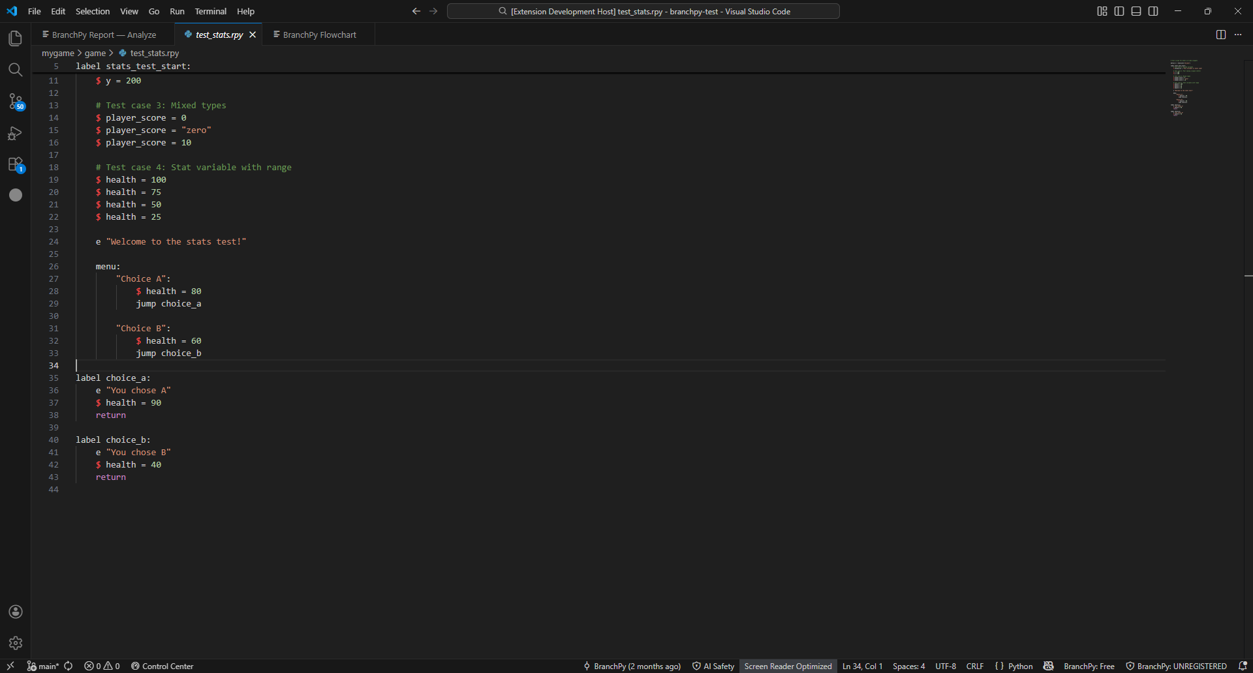1253x673 pixels.
Task: Open the Accounts menu in the activity bar
Action: pyautogui.click(x=16, y=612)
